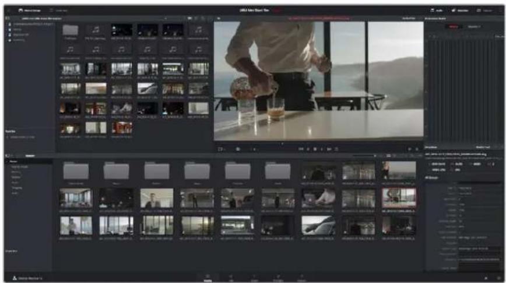
Task: Click the DaVinci Resolve logo in status bar
Action: (15, 278)
